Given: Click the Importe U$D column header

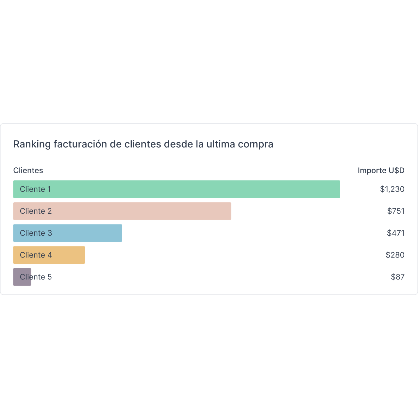Looking at the screenshot, I should 381,170.
